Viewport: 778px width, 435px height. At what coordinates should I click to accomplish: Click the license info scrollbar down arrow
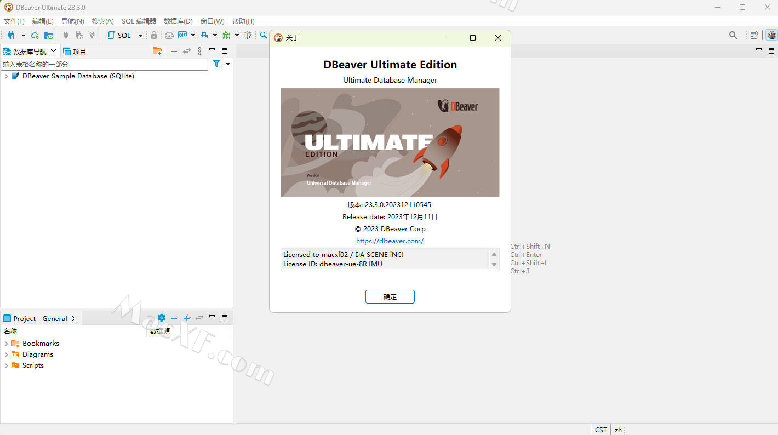(494, 265)
